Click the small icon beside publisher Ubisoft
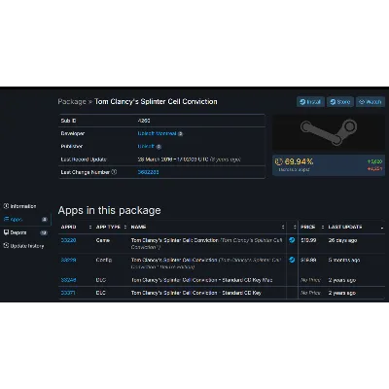This screenshot has width=389, height=389. pyautogui.click(x=159, y=147)
